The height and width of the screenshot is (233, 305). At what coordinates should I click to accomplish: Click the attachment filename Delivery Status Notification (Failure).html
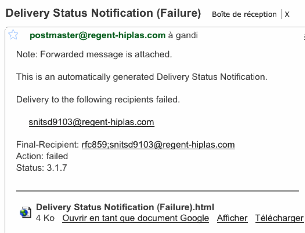click(x=125, y=207)
